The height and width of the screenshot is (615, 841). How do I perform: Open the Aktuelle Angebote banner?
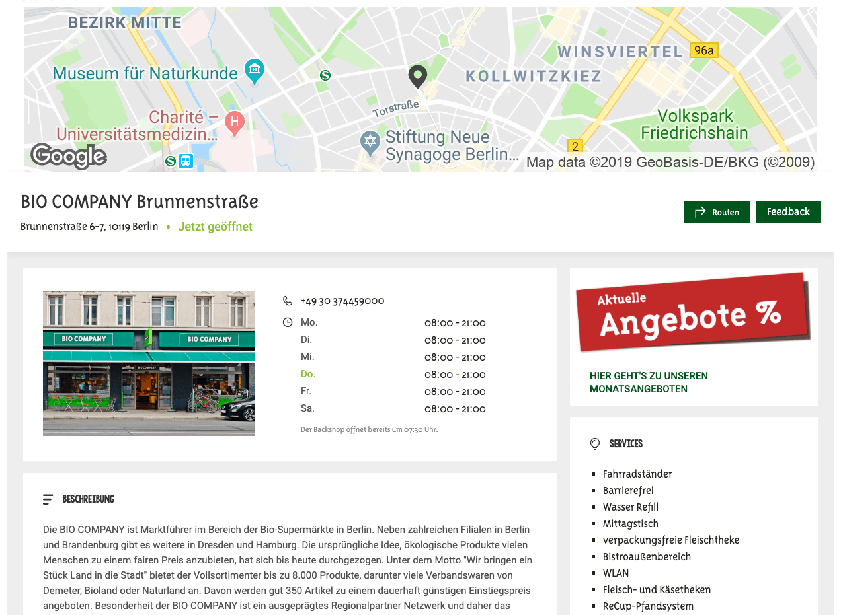coord(694,314)
